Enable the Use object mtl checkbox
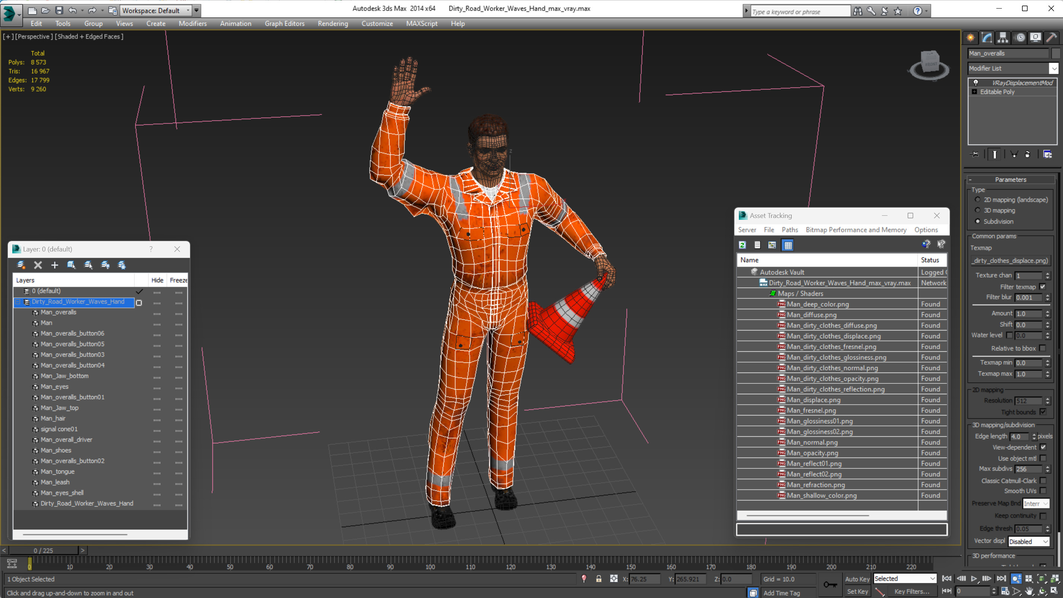Screen dimensions: 1063x598 1043,459
